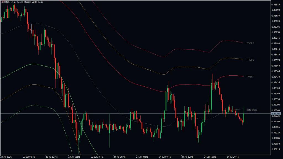Click the 1.33470 price scale value

(276, 77)
